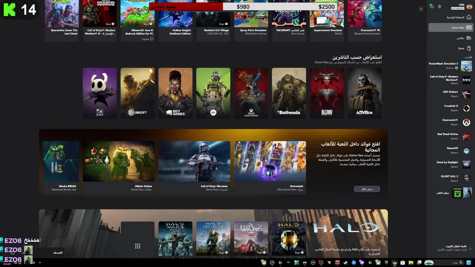This screenshot has height=267, width=475.
Task: Open Supermarket Simulator tile
Action: 327,20
